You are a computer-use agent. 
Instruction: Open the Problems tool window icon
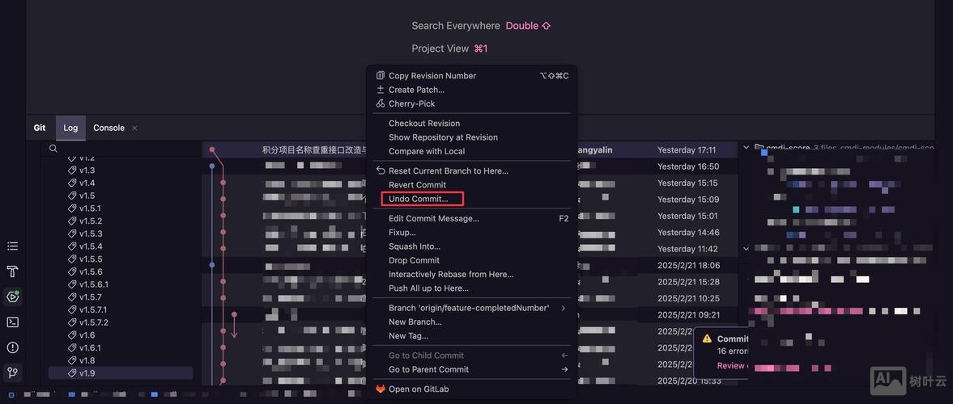click(12, 347)
